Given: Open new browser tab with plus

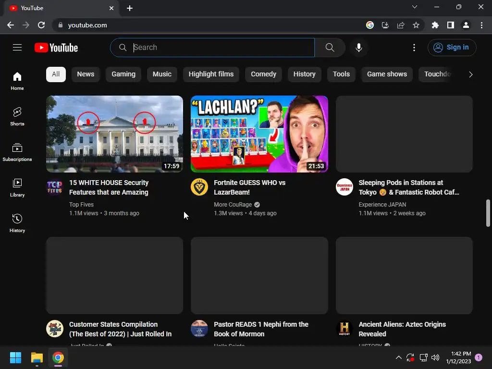Looking at the screenshot, I should [x=130, y=8].
